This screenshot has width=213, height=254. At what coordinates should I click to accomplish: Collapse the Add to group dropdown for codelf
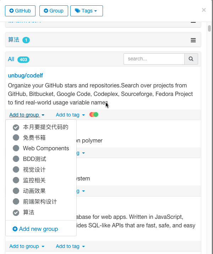click(27, 115)
